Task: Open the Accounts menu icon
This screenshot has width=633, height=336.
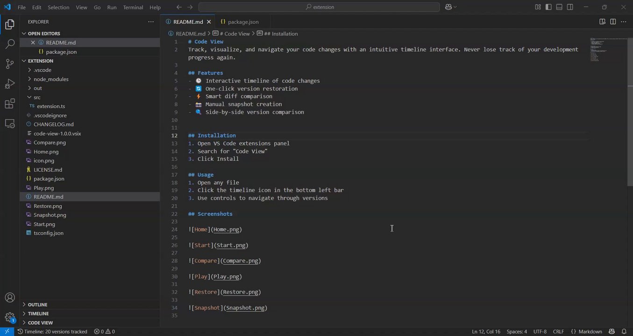Action: [x=10, y=298]
